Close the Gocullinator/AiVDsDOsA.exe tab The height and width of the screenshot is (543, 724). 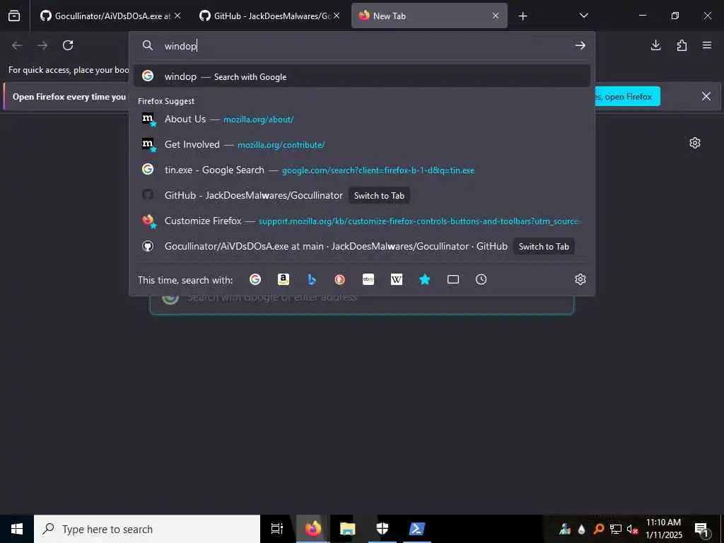click(177, 16)
